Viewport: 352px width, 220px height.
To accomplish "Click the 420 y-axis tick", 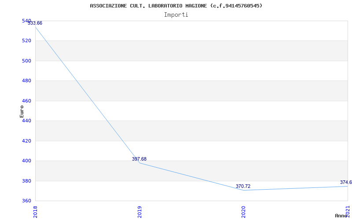I will tap(26, 141).
